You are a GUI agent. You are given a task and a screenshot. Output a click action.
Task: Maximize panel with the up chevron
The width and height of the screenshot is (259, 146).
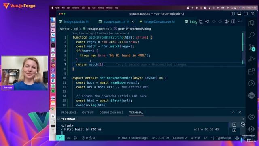point(233,112)
